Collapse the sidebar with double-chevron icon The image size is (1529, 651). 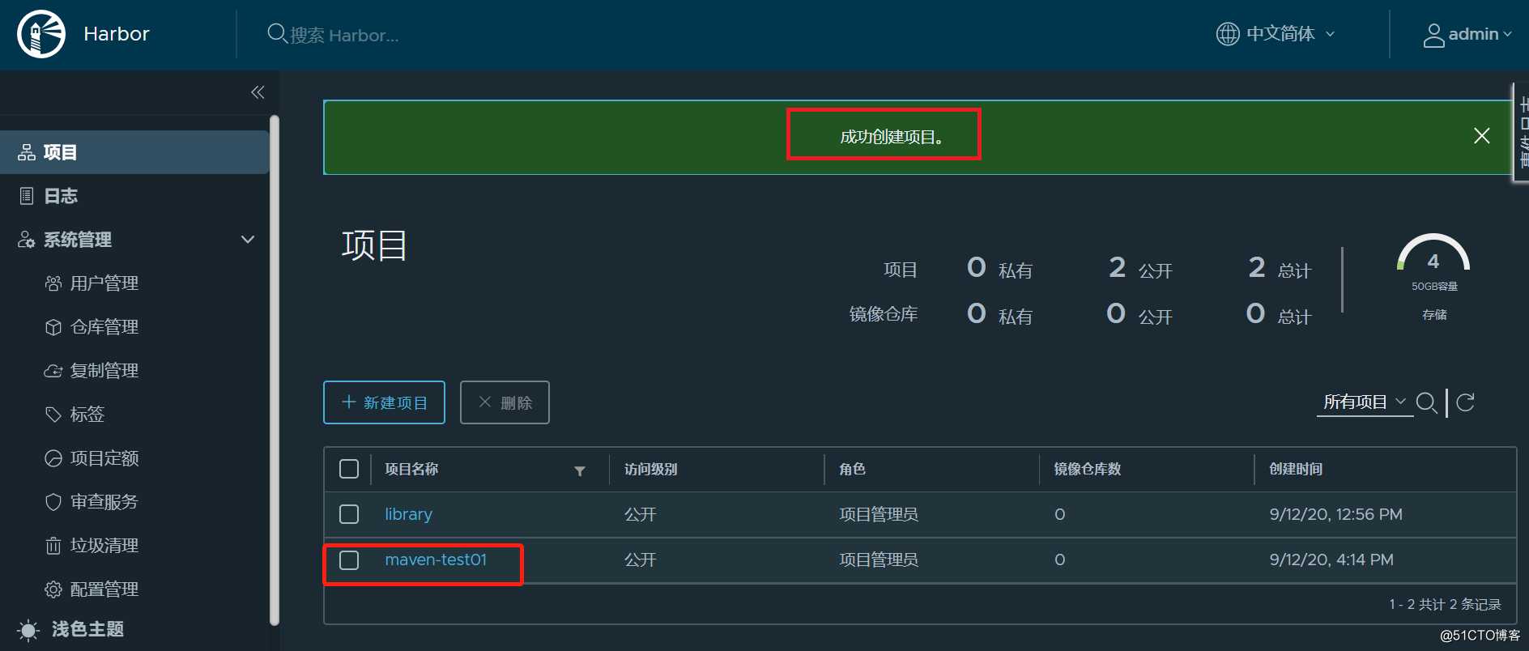tap(258, 92)
